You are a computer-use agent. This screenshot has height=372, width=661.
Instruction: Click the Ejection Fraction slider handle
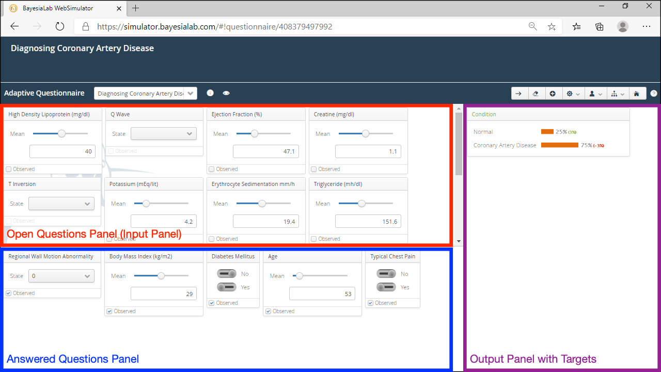254,134
